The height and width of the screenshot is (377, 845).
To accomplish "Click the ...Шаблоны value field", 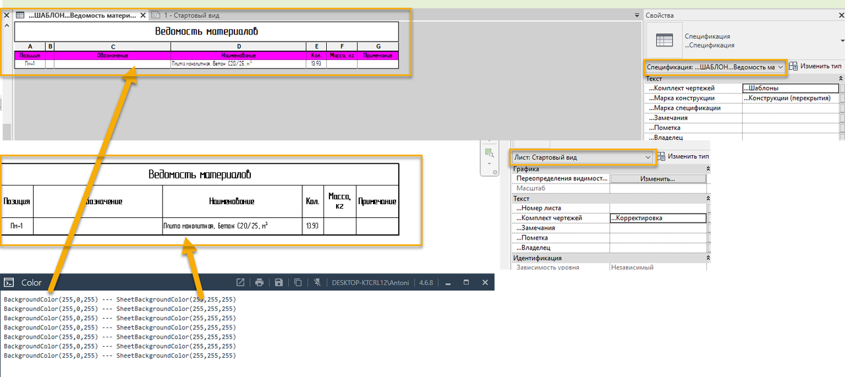I will [x=790, y=88].
